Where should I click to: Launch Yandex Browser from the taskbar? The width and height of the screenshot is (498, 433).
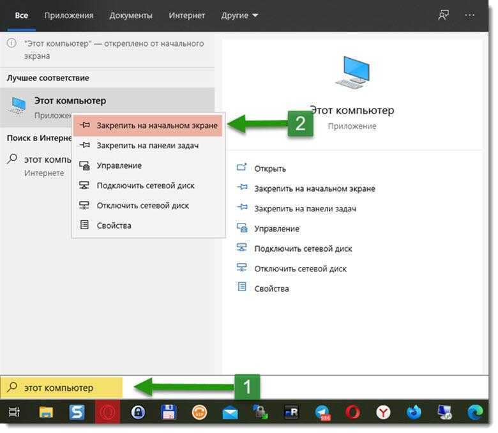pos(383,413)
